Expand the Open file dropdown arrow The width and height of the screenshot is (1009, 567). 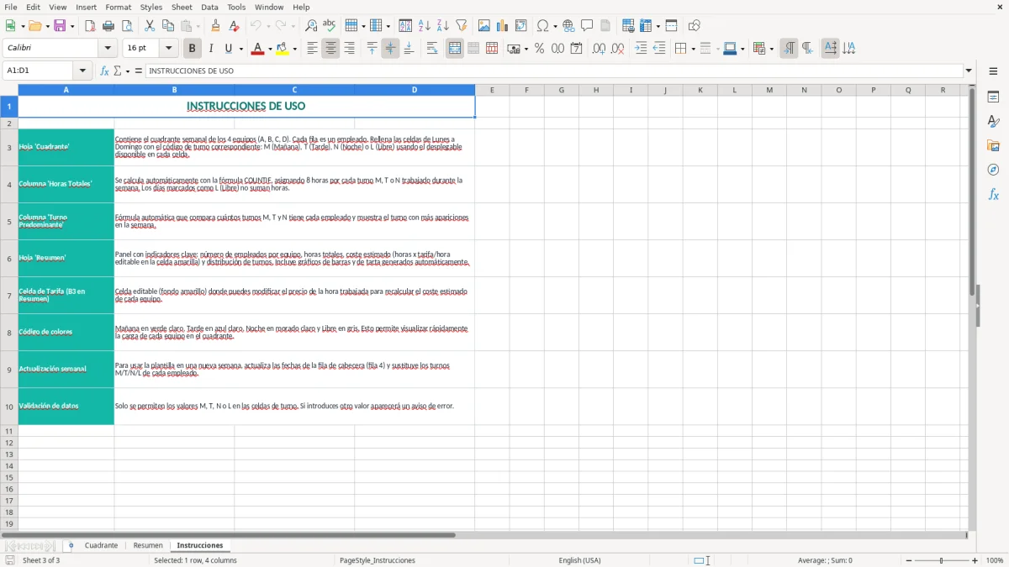(45, 26)
